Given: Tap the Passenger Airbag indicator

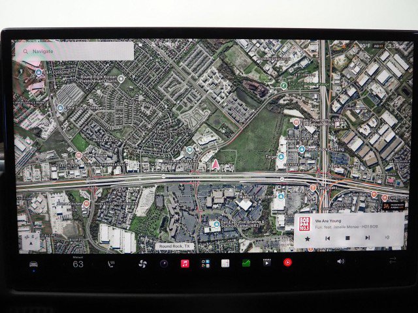Looking at the screenshot, I should [x=394, y=206].
